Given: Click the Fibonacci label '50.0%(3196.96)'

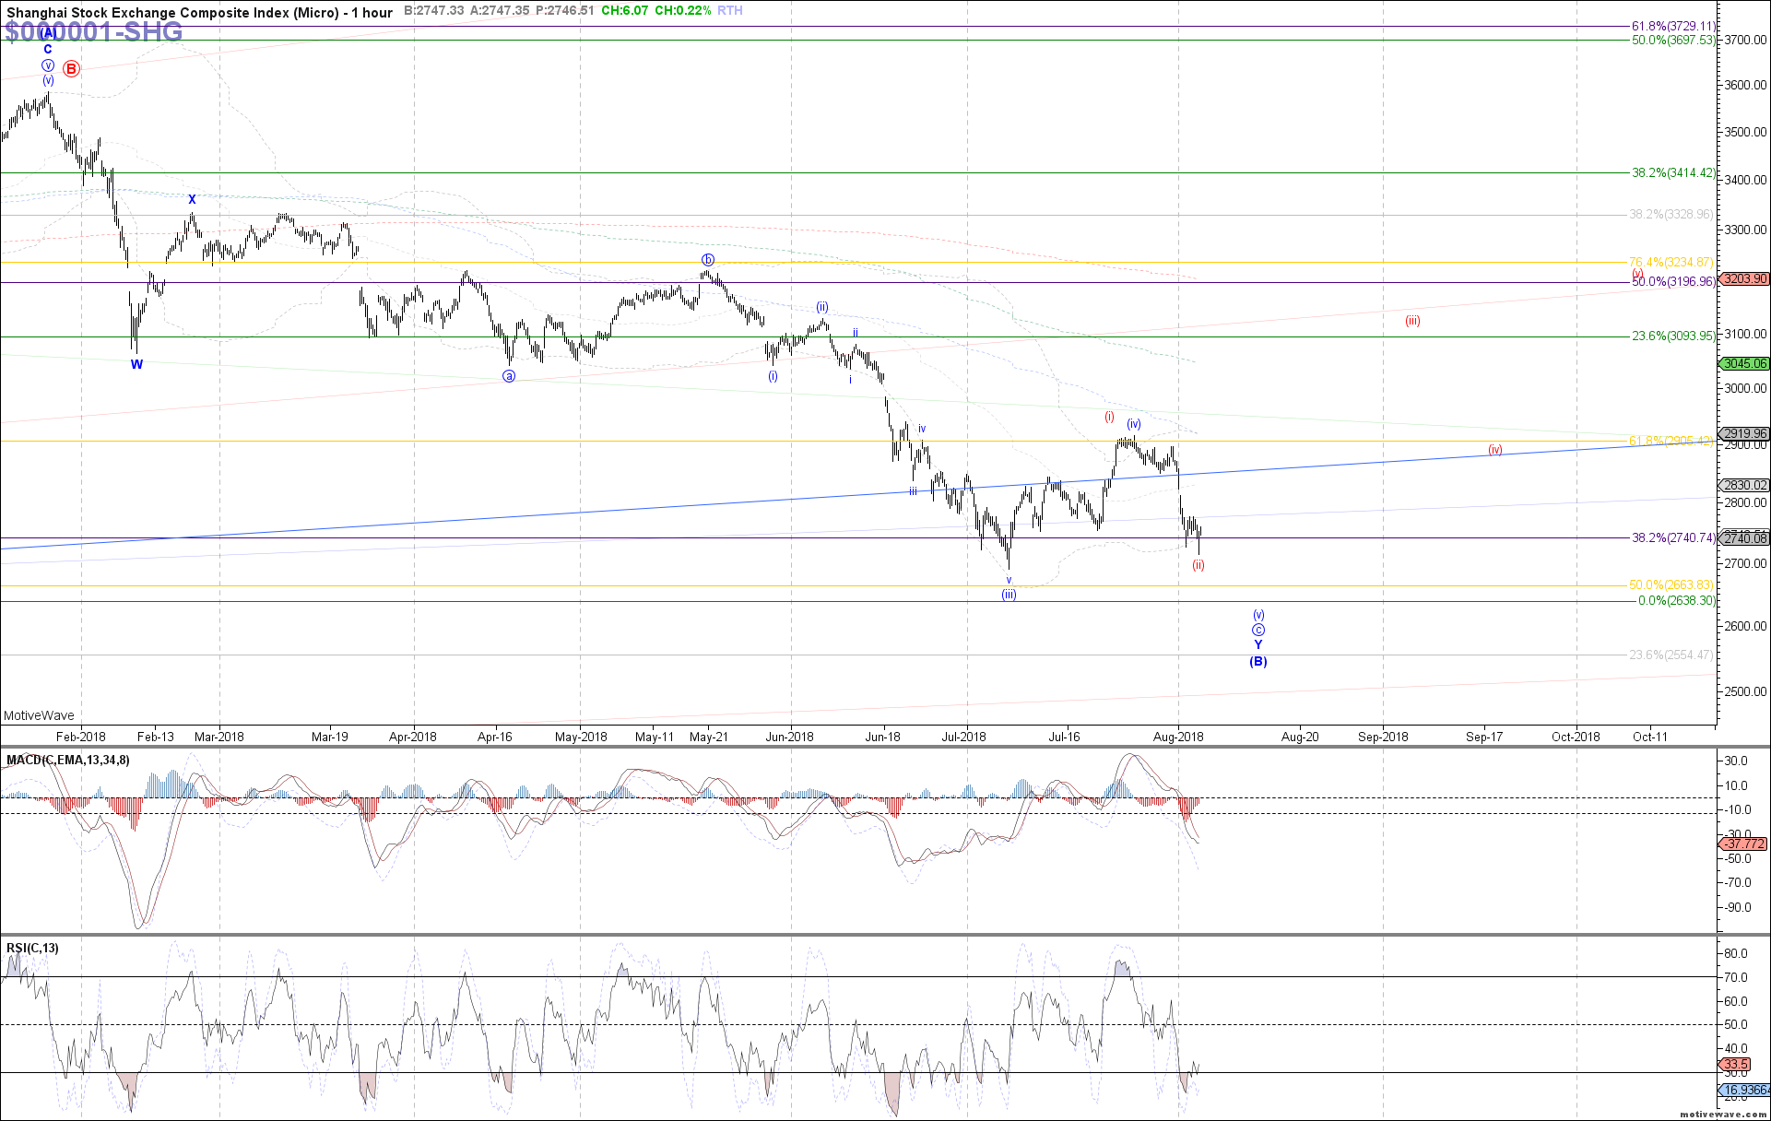Looking at the screenshot, I should (x=1673, y=281).
